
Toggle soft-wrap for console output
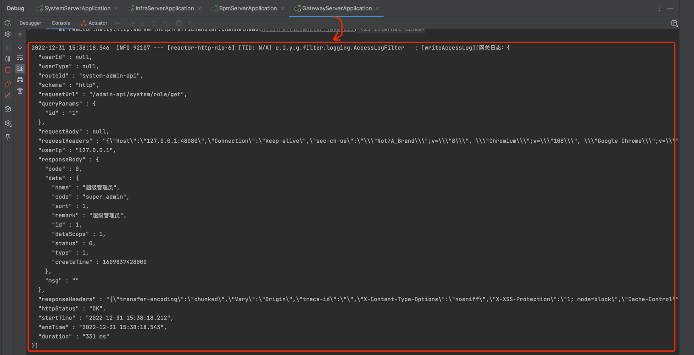20,58
